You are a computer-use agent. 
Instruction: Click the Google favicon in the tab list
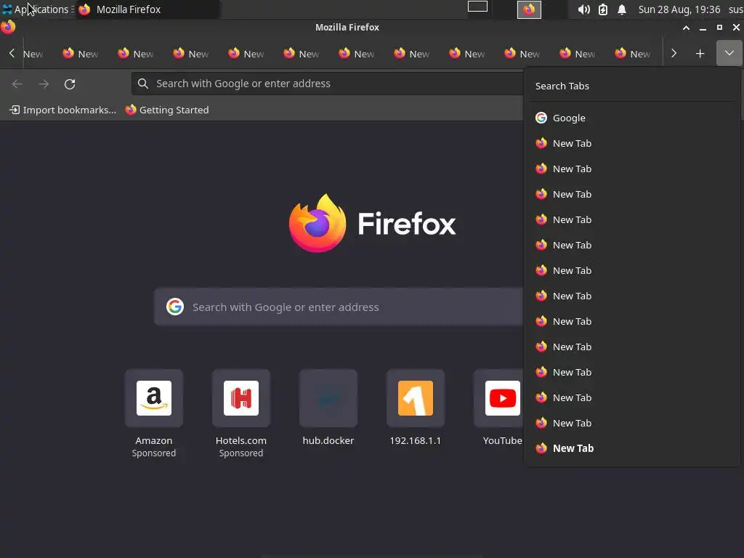click(x=541, y=118)
